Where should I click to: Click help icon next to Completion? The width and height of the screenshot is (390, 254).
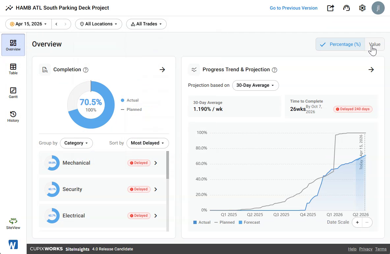pos(86,70)
